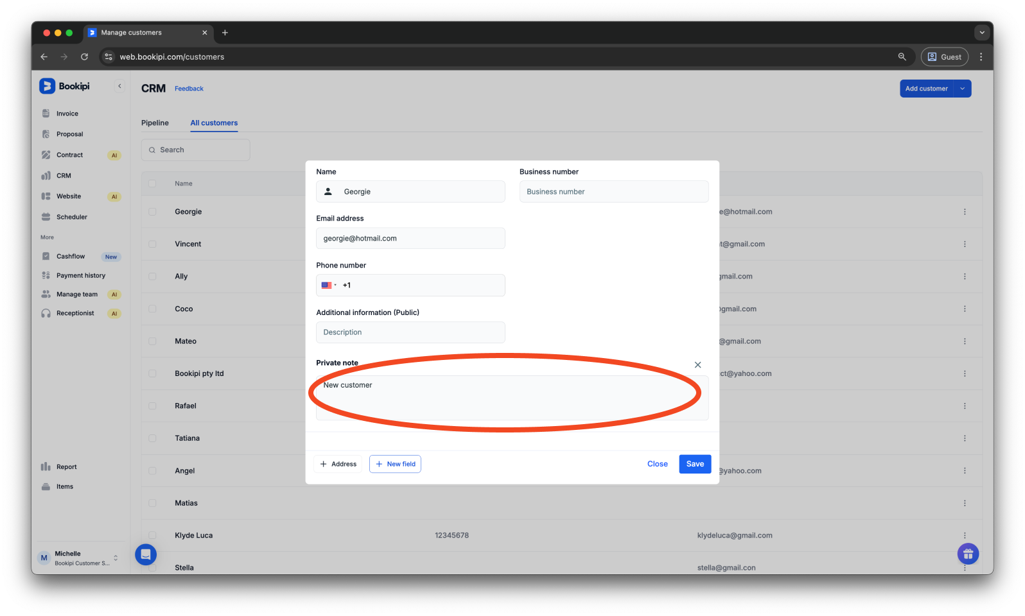Viewport: 1025px width, 616px height.
Task: Check the Georgie row checkbox
Action: tap(152, 212)
